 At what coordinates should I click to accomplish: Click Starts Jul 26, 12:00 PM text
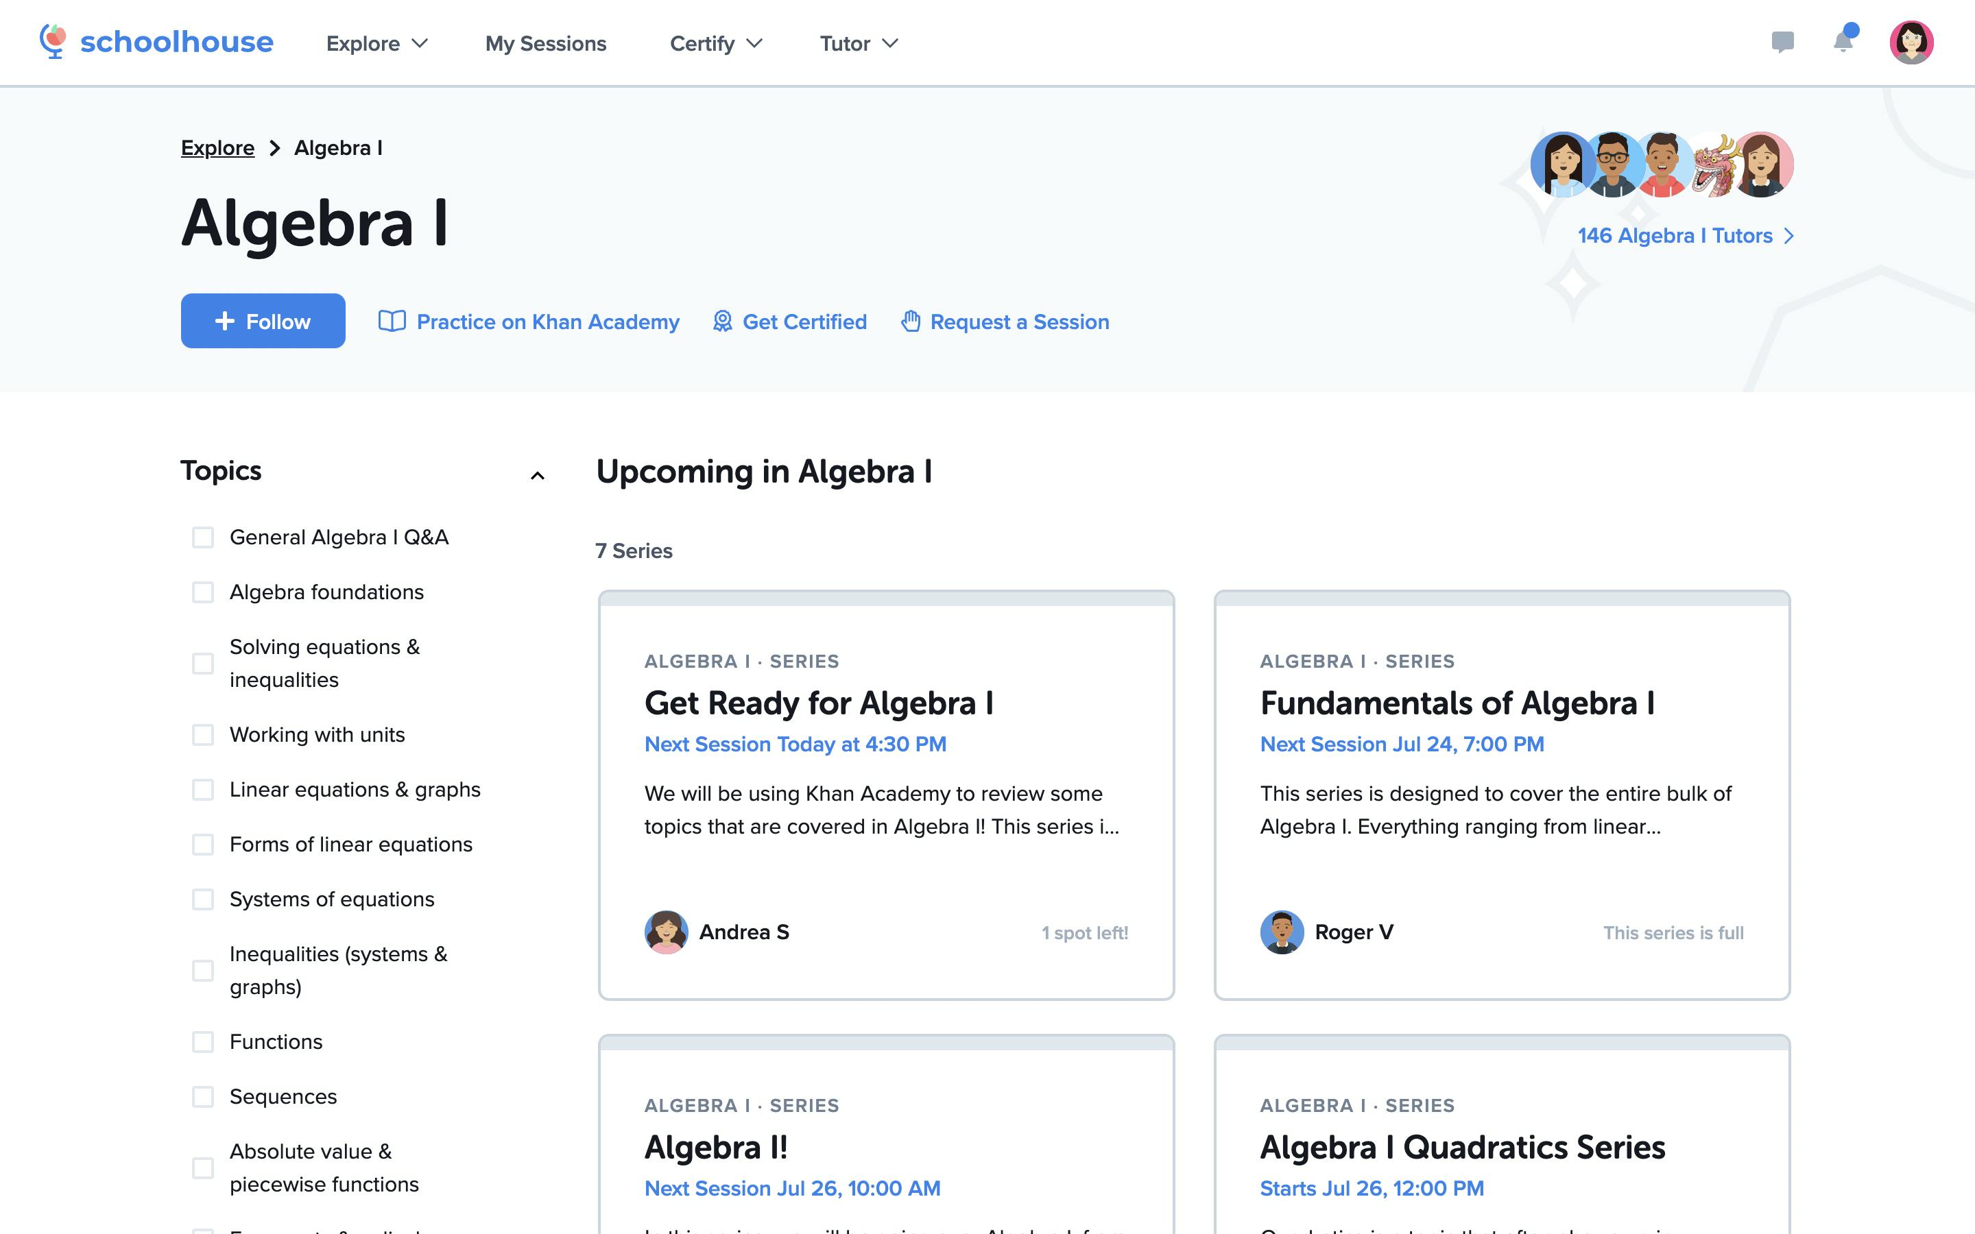(x=1371, y=1188)
